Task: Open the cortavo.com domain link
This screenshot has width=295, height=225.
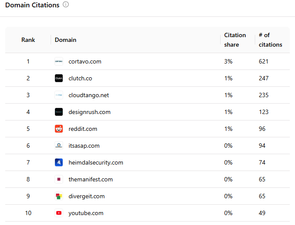Action: click(85, 61)
